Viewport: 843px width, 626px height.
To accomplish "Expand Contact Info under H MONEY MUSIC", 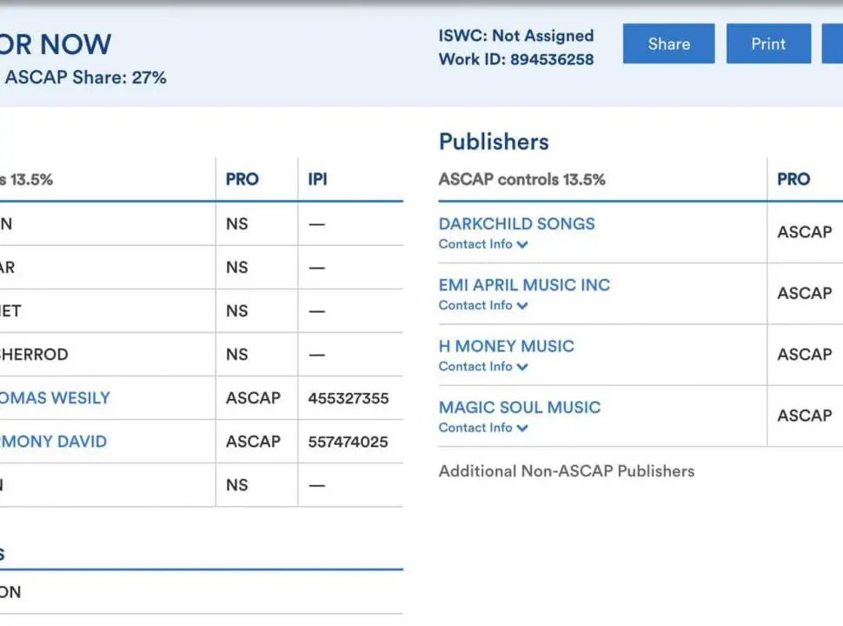I will [483, 367].
